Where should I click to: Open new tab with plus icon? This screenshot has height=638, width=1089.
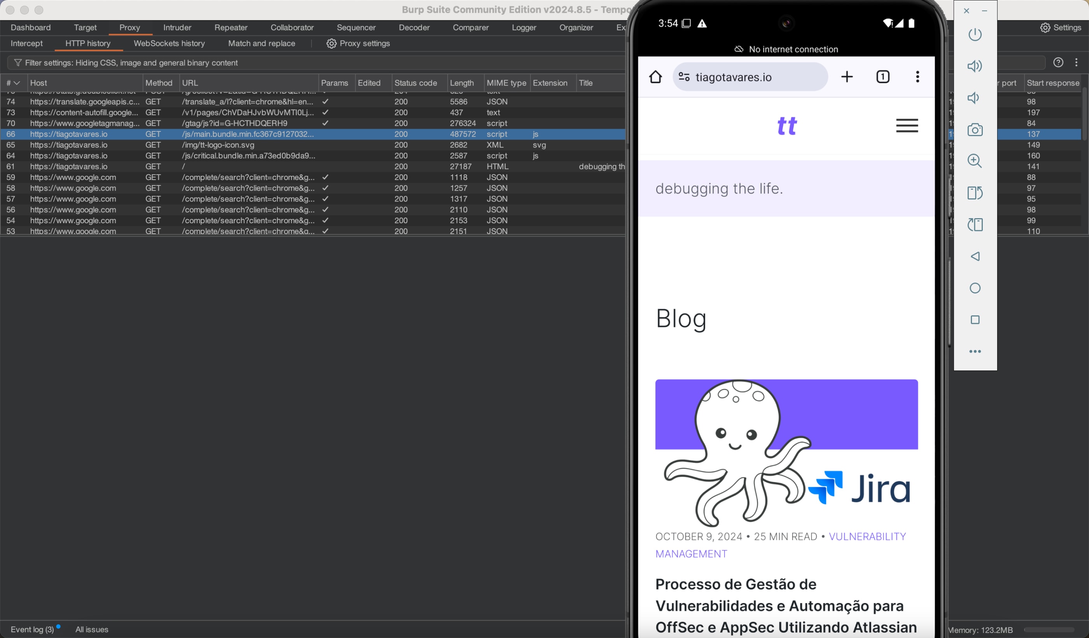point(847,77)
